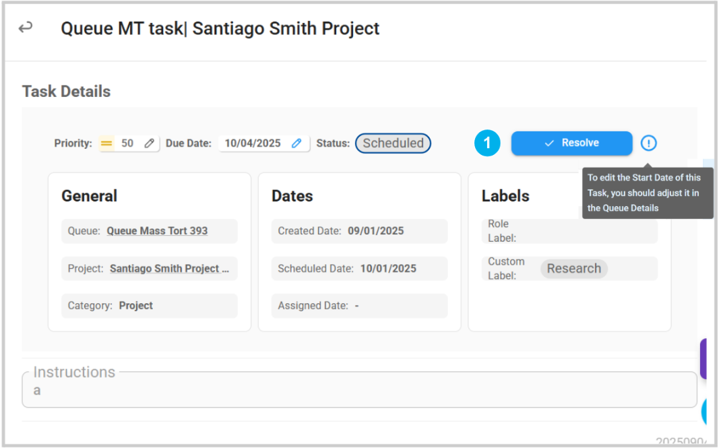The width and height of the screenshot is (721, 448).
Task: Click the yellow medium priority icon
Action: pyautogui.click(x=106, y=143)
